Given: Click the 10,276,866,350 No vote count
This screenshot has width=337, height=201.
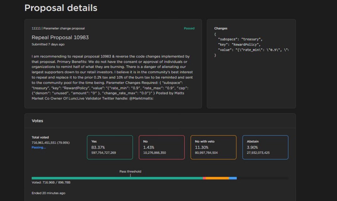Looking at the screenshot, I should 155,153.
